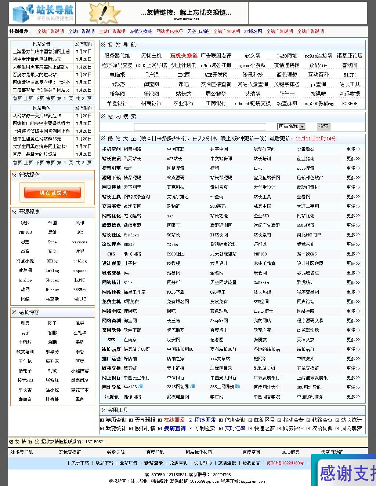Open the 22域名网 recommended link

(253, 32)
